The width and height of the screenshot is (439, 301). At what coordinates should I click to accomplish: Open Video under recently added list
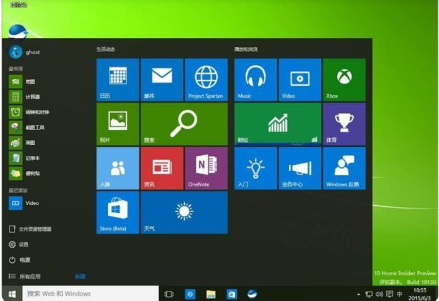point(24,203)
